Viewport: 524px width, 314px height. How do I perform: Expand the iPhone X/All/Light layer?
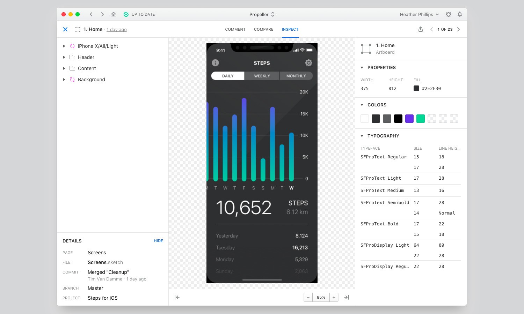tap(64, 46)
